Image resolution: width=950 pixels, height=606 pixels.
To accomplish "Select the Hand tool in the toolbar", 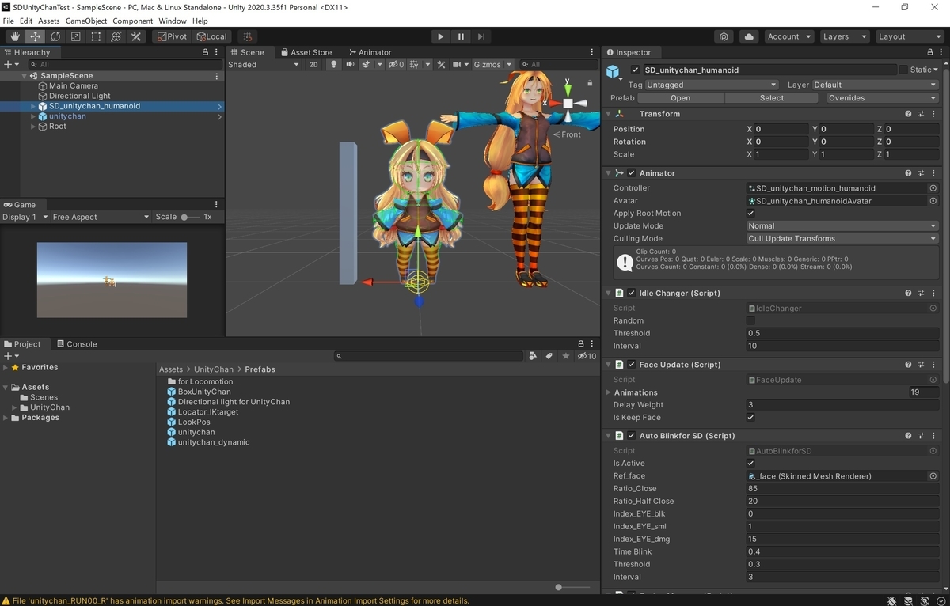I will (16, 36).
